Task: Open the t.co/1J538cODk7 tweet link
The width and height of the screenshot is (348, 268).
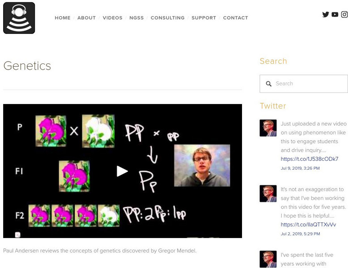Action: [x=310, y=159]
